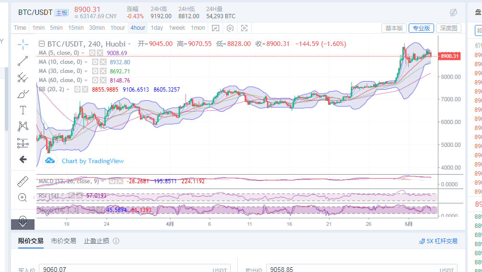Image resolution: width=482 pixels, height=272 pixels.
Task: Click the magnet mode icon
Action: tap(23, 219)
